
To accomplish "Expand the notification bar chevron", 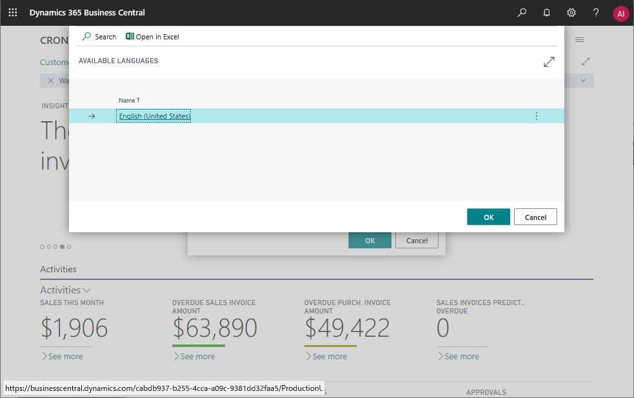I will tap(583, 81).
